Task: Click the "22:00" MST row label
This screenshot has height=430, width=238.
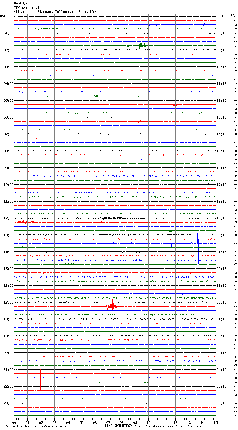Action: click(9, 387)
